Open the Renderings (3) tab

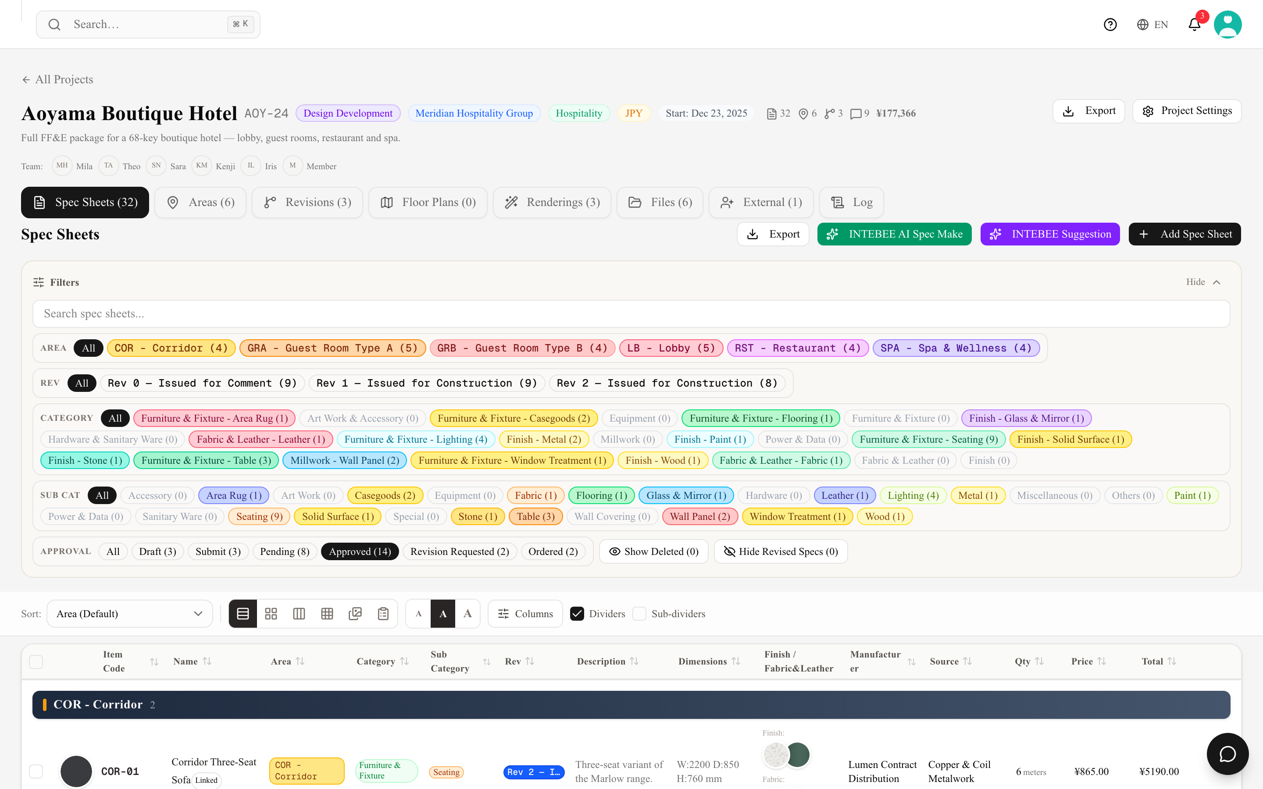[552, 203]
